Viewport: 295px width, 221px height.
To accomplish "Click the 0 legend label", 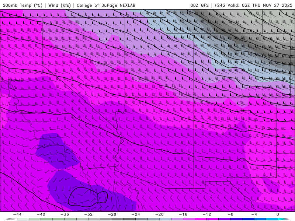I will pyautogui.click(x=278, y=214).
